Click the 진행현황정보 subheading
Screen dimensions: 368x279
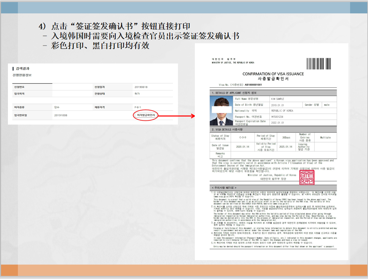(22, 75)
